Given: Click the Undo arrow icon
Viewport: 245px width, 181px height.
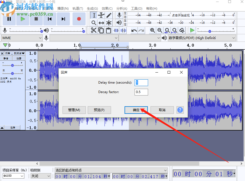Looking at the screenshot, I should click(x=134, y=30).
